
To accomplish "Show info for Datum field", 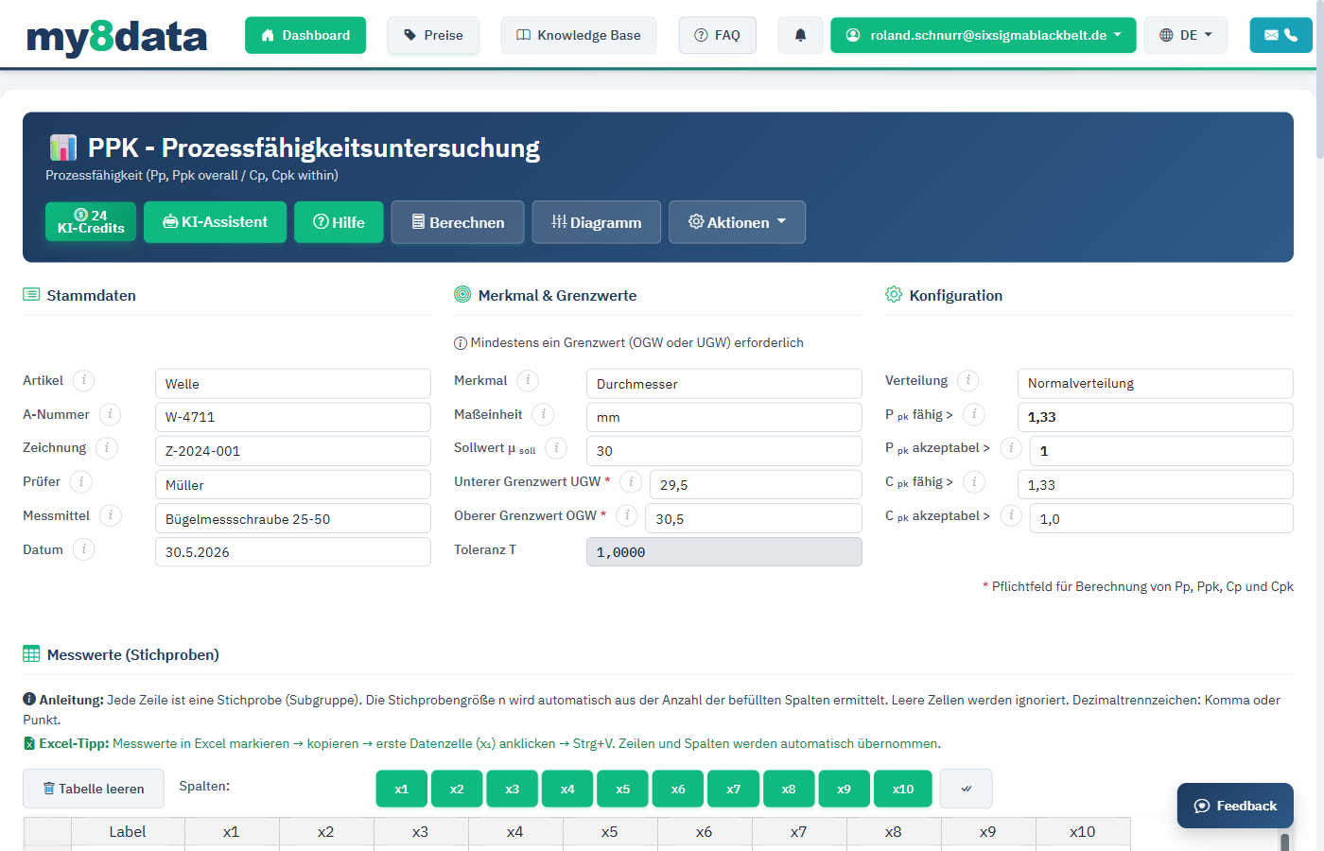I will (x=83, y=549).
